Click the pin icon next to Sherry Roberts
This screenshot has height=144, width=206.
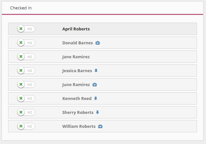tap(97, 112)
